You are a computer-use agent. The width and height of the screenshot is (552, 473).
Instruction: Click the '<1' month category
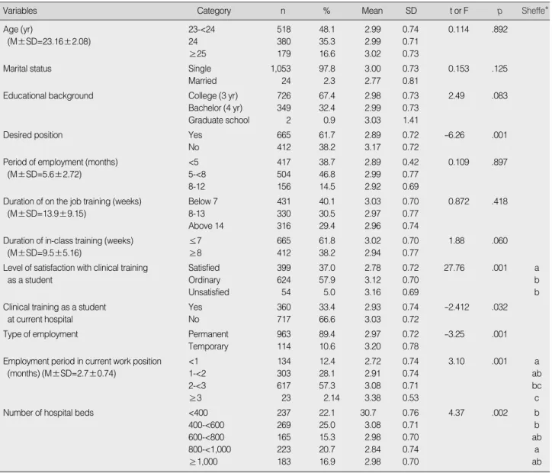(193, 362)
